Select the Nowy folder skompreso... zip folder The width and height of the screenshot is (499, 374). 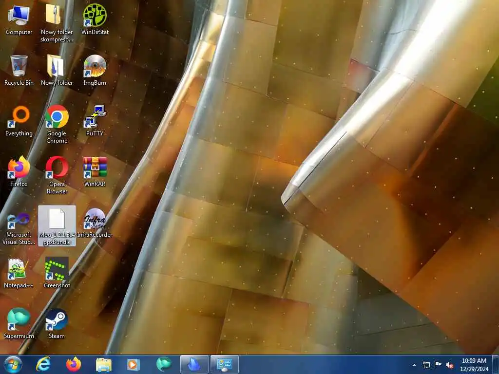pyautogui.click(x=57, y=23)
